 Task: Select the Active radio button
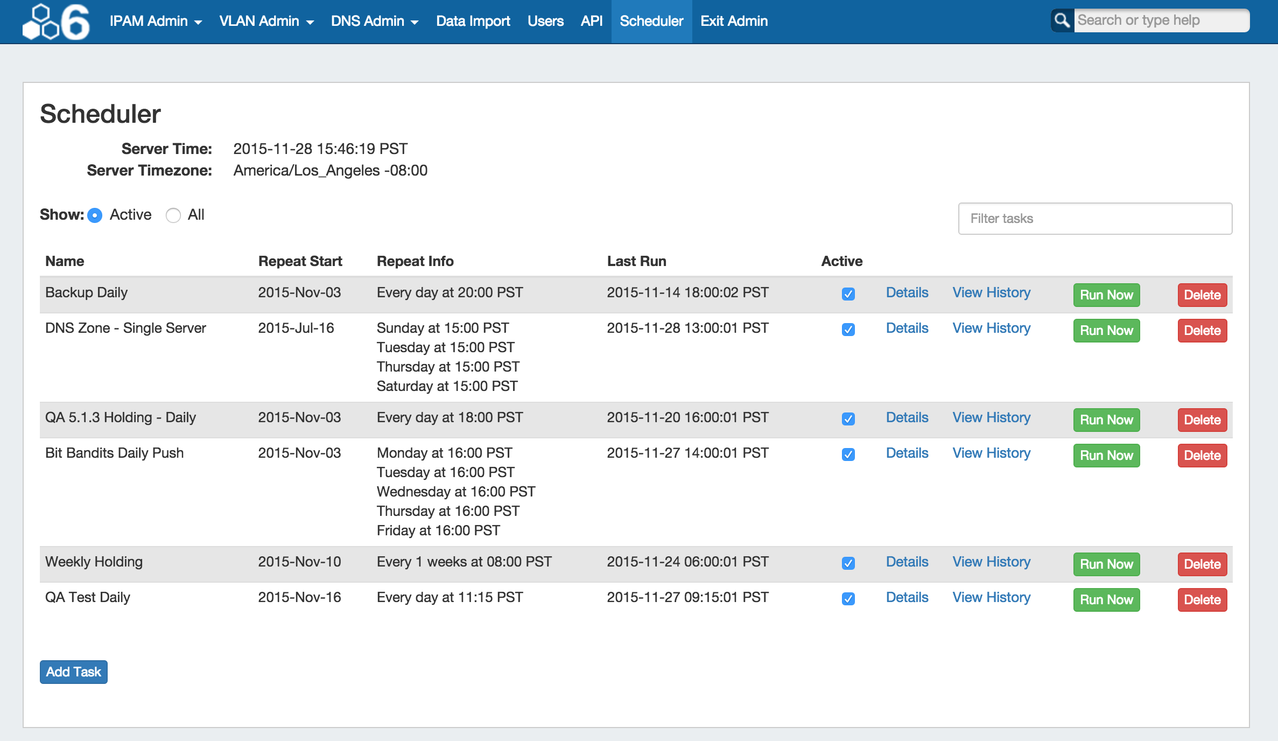[94, 215]
